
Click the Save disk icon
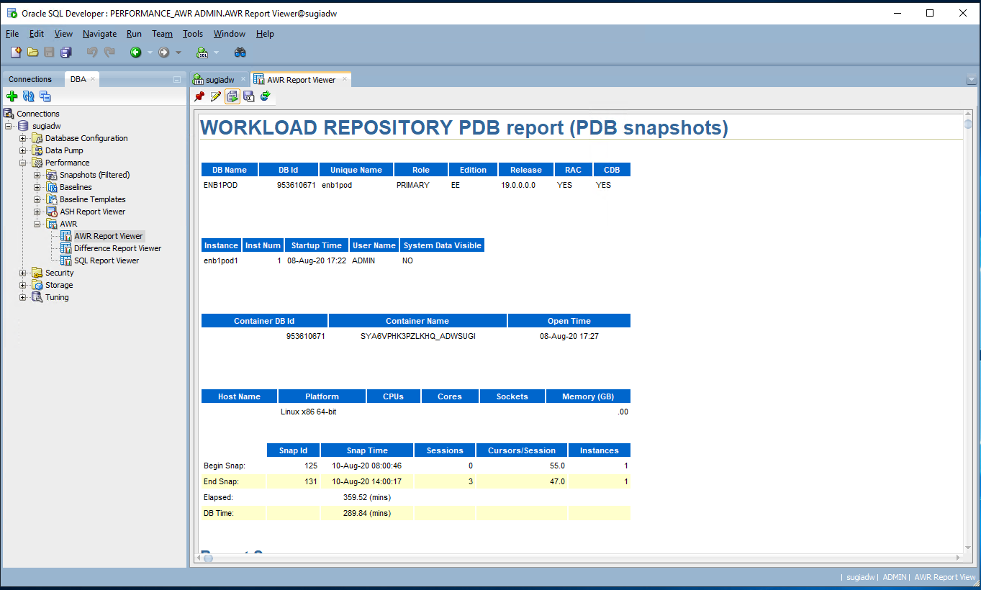pos(49,52)
